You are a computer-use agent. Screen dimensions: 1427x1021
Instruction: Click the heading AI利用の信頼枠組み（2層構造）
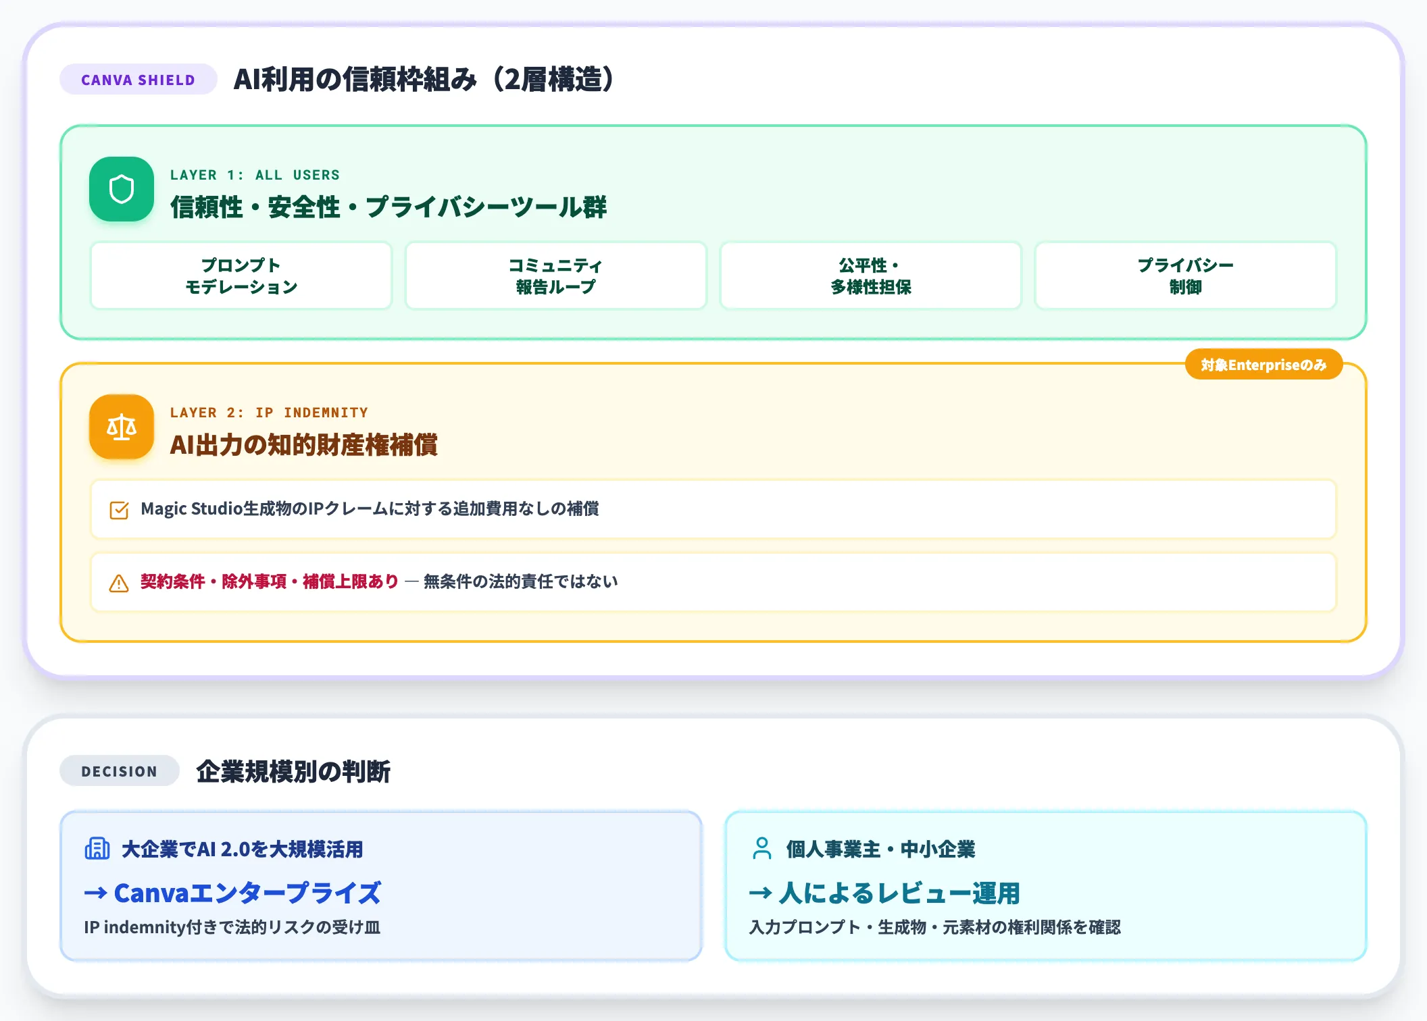pyautogui.click(x=424, y=80)
